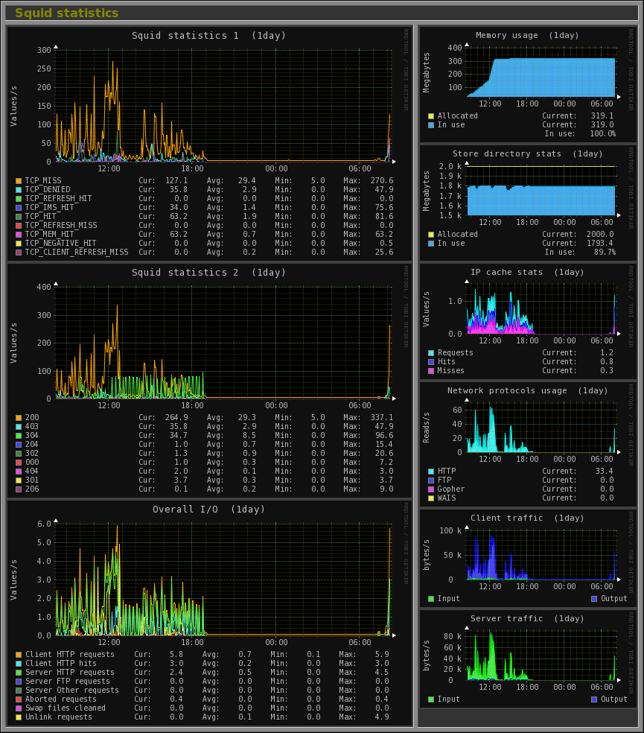Click the Client traffic Output label
Viewport: 644px width, 733px height.
pyautogui.click(x=614, y=599)
